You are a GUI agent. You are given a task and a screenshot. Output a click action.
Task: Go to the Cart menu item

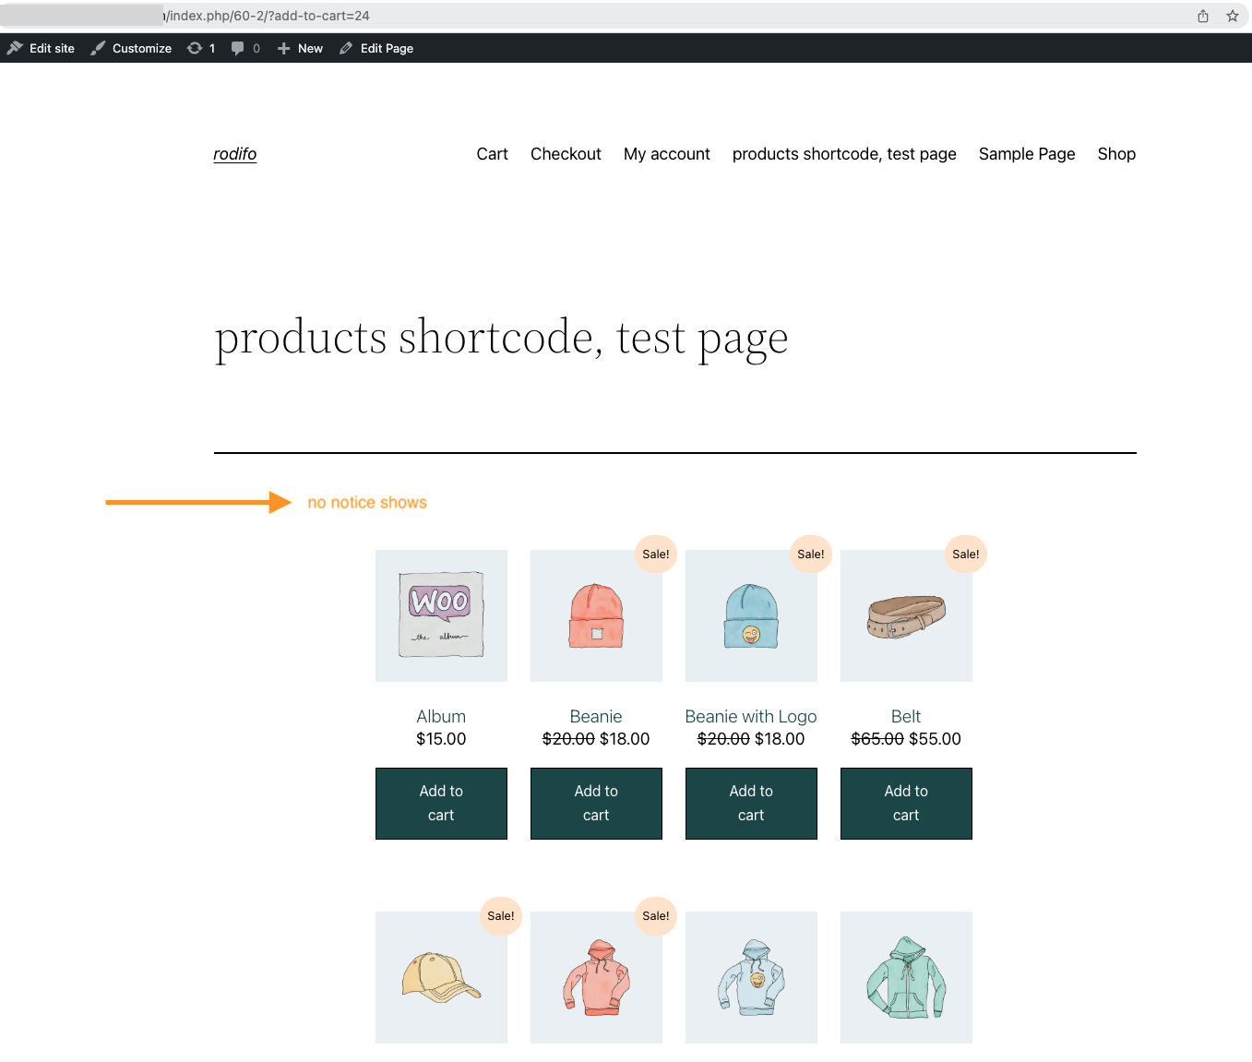coord(492,154)
